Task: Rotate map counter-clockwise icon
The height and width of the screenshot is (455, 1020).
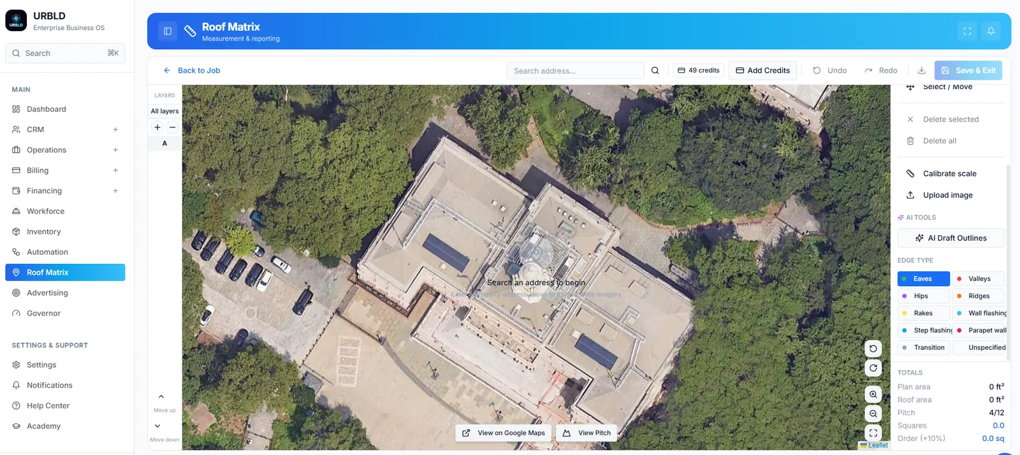Action: [873, 349]
